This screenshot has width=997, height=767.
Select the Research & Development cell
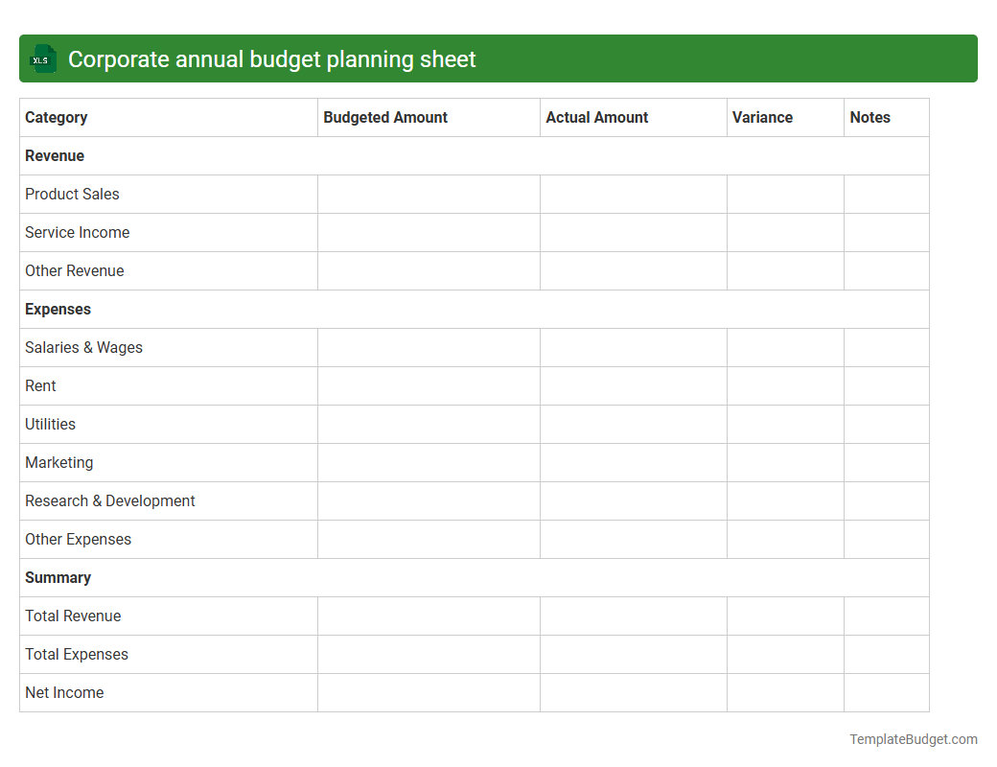(109, 500)
